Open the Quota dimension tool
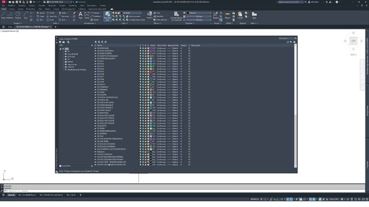The width and height of the screenshot is (369, 207). (x=87, y=16)
